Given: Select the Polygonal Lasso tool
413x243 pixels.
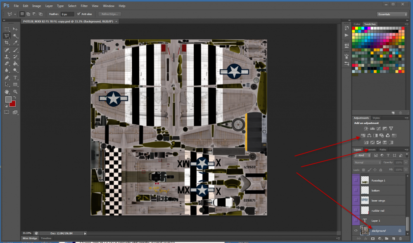Looking at the screenshot, I should point(7,36).
